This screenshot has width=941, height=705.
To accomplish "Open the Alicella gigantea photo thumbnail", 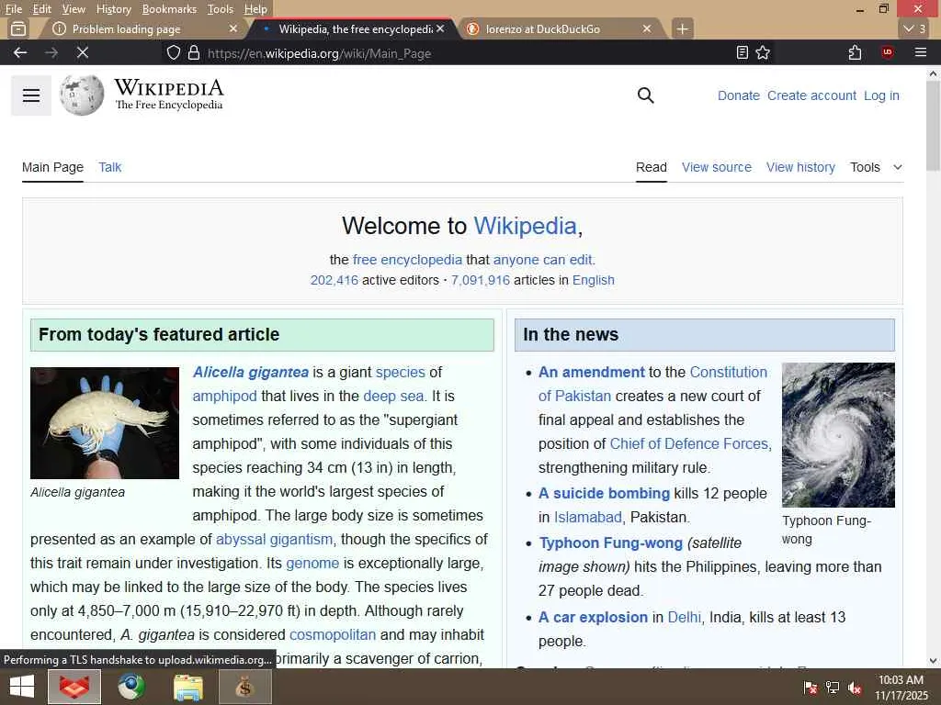I will (105, 423).
